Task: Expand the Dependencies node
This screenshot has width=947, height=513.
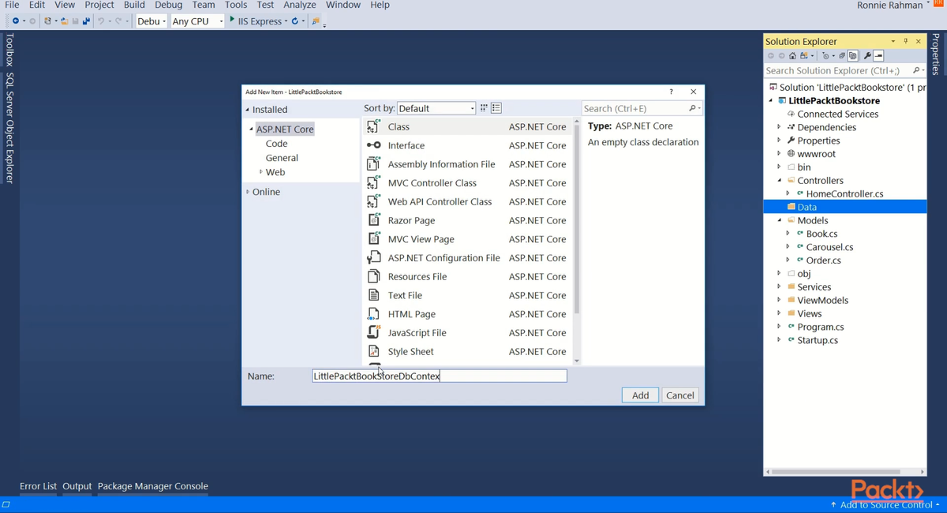Action: [779, 127]
